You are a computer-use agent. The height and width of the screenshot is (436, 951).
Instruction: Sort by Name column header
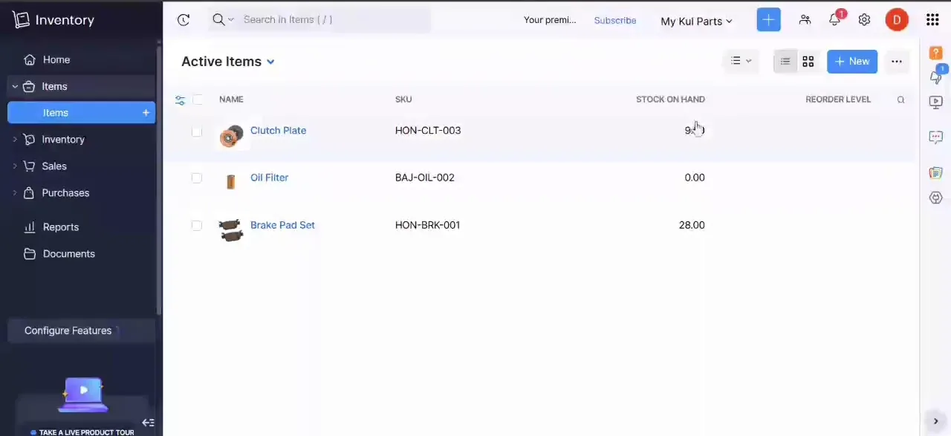pyautogui.click(x=231, y=100)
